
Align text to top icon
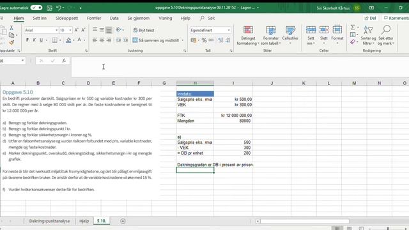[x=95, y=30]
